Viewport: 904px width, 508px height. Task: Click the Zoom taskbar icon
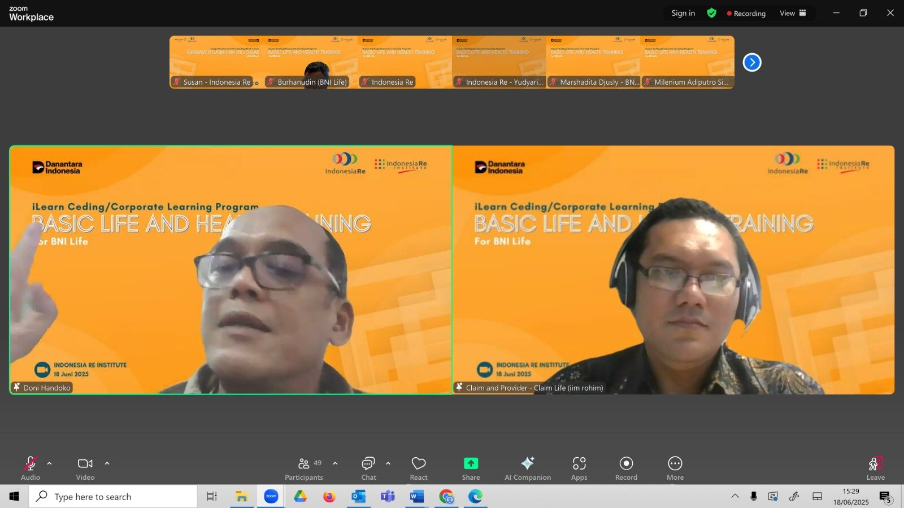(x=271, y=496)
